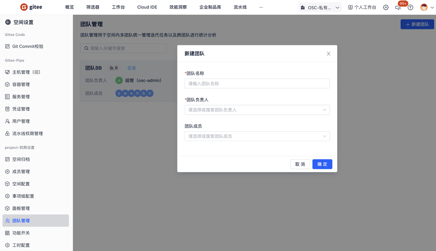Select Git Commit校验 in the sidebar

(28, 47)
